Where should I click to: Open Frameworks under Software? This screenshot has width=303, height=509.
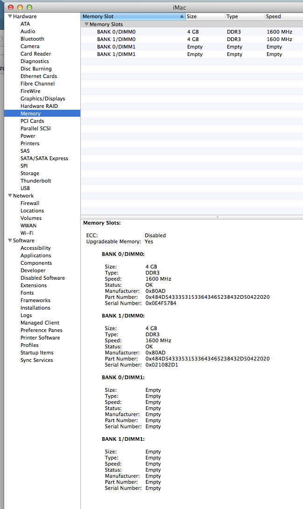(x=35, y=300)
